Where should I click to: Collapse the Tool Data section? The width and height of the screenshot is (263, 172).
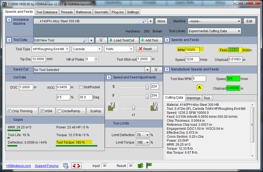pos(9,40)
